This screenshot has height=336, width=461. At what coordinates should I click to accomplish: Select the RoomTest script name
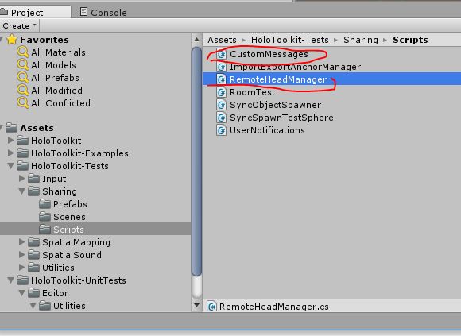point(252,92)
